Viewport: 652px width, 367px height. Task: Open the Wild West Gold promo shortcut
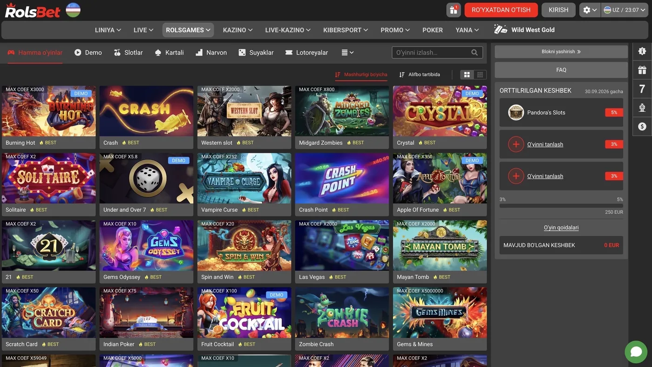pyautogui.click(x=524, y=30)
